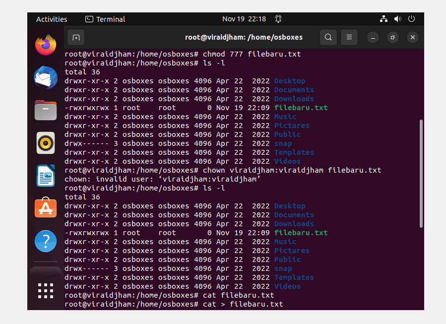Open network status in system tray
The image size is (446, 324).
[x=383, y=19]
